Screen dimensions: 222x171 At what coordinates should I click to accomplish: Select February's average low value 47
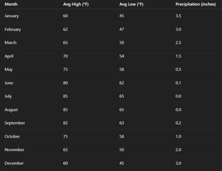[x=121, y=29]
